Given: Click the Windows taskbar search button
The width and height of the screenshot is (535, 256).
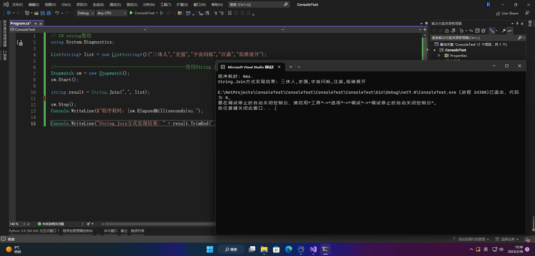Looking at the screenshot, I should [231, 249].
